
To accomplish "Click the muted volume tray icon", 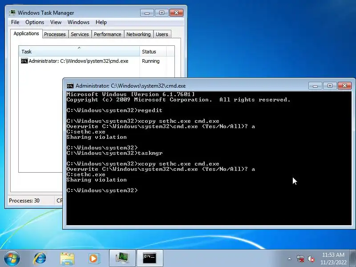I will click(x=311, y=259).
